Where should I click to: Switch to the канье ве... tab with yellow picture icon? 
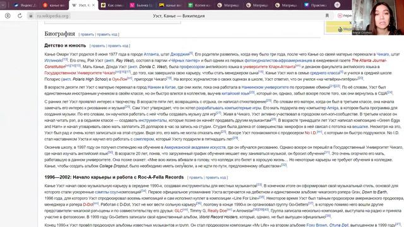pyautogui.click(x=170, y=5)
